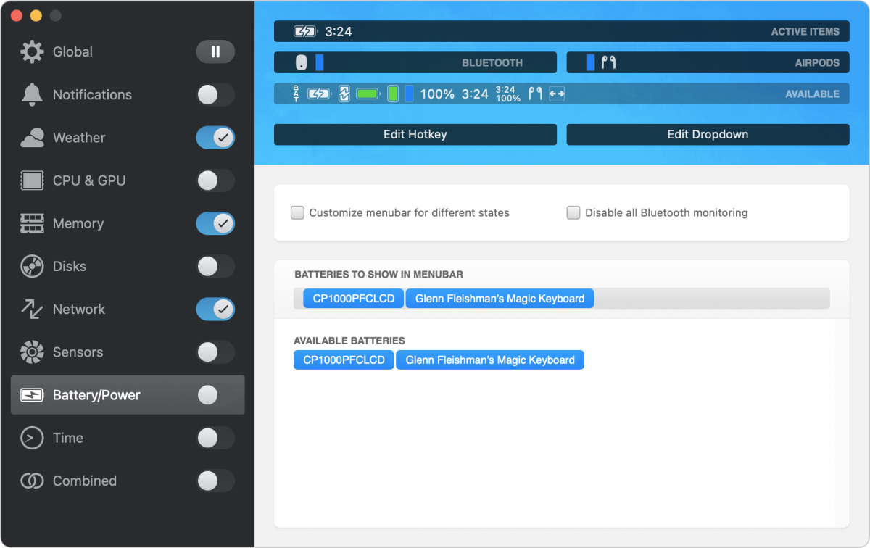Click Magic Keyboard under Available Batteries
The image size is (870, 548).
(x=490, y=360)
